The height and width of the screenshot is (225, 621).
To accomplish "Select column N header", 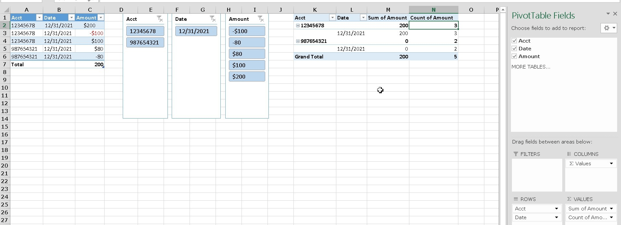I will [433, 10].
